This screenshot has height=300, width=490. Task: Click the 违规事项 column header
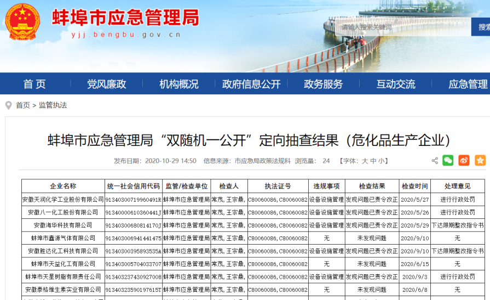pyautogui.click(x=326, y=186)
